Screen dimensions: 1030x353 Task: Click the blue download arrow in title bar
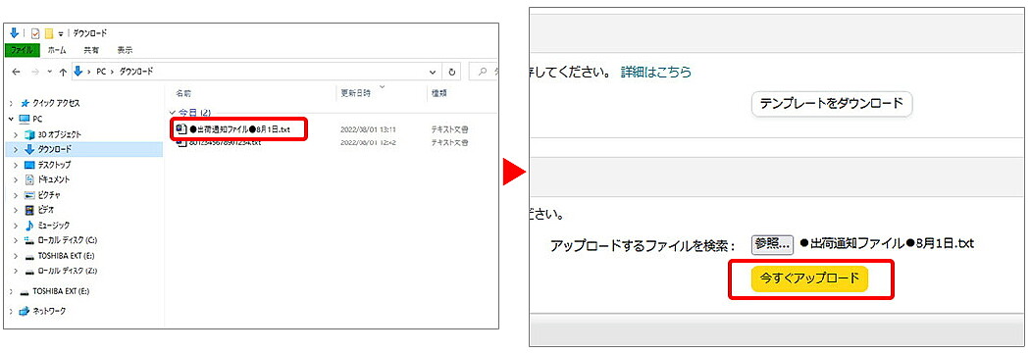[15, 32]
